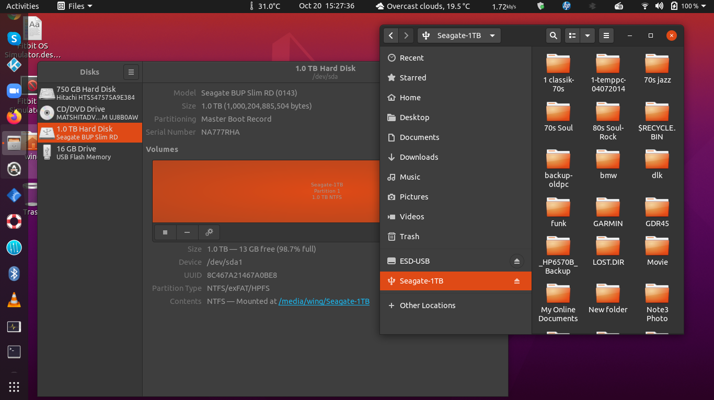Go forward in Files window
The width and height of the screenshot is (714, 400).
coord(406,36)
